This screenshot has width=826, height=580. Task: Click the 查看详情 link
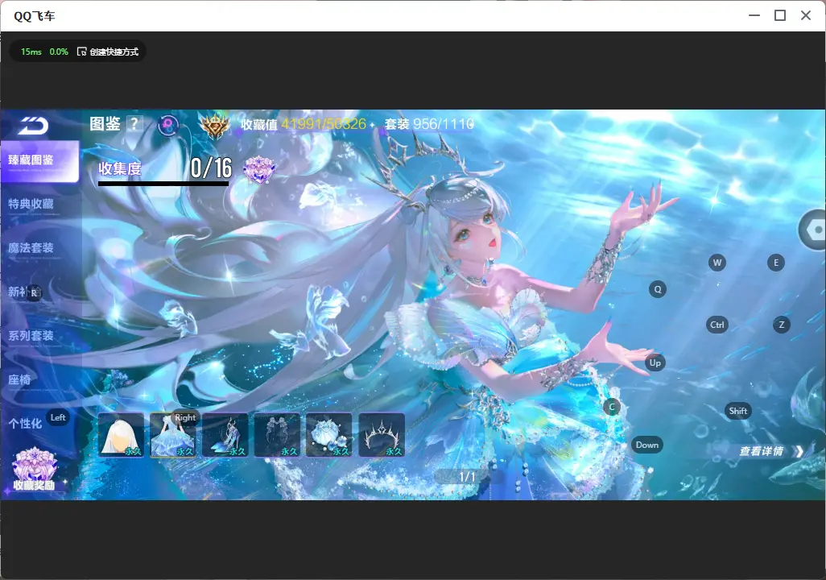click(x=762, y=451)
